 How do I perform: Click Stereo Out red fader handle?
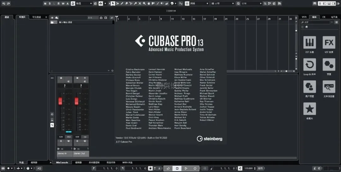76,101
